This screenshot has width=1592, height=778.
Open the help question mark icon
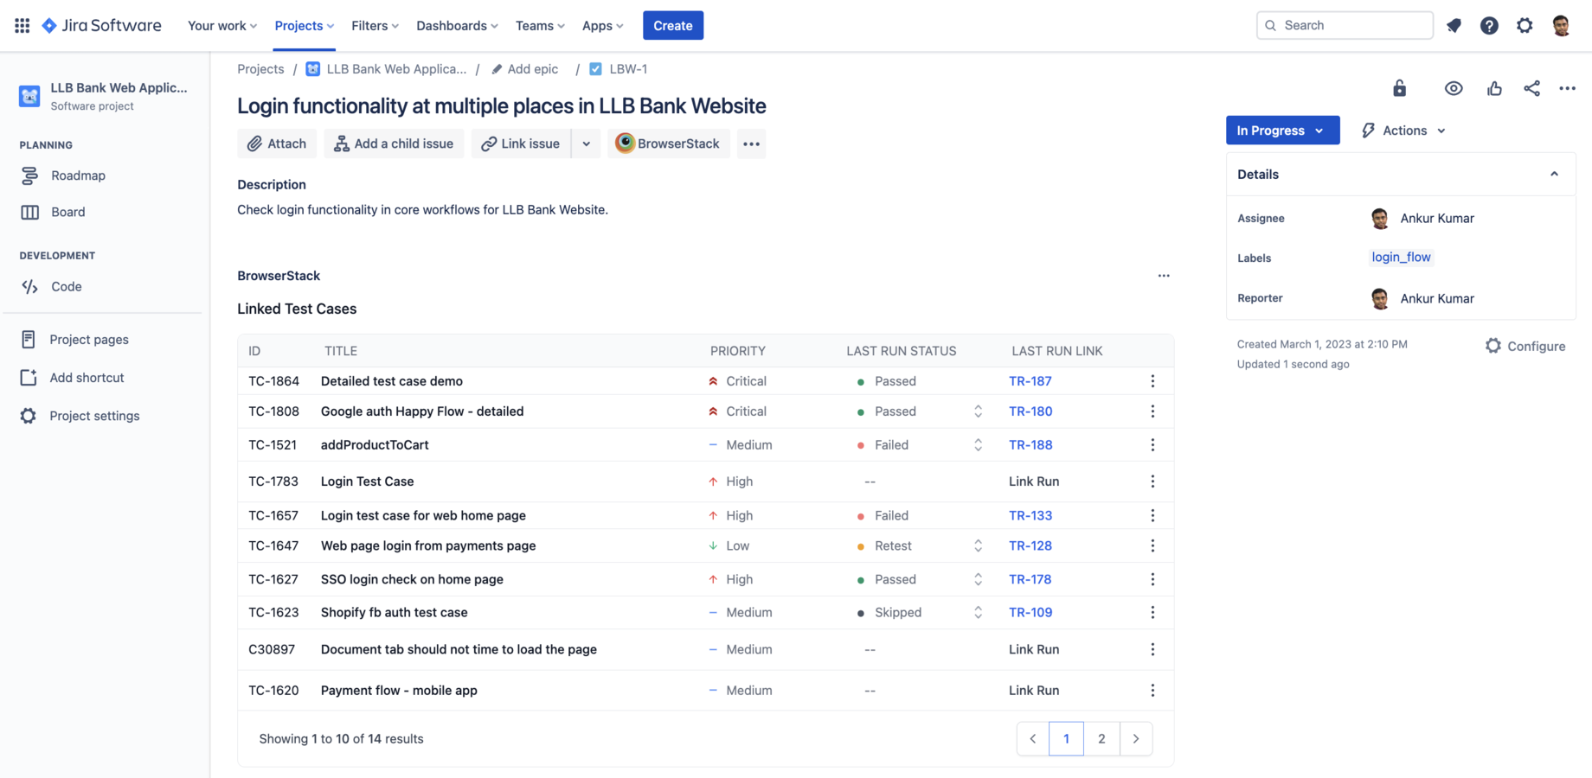1489,25
